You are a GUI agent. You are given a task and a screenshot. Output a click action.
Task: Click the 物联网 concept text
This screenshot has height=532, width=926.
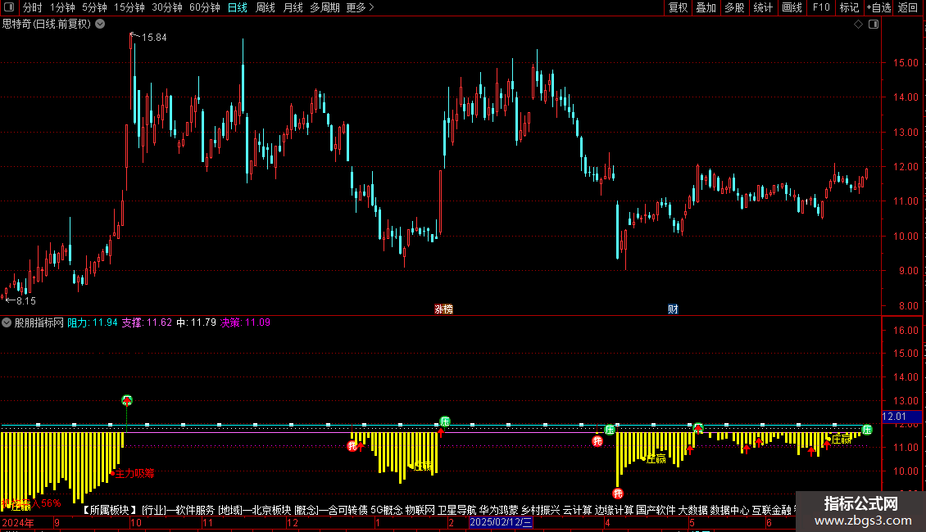point(420,510)
